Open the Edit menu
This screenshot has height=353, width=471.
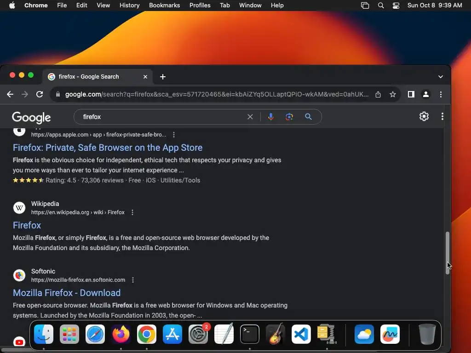click(x=81, y=6)
